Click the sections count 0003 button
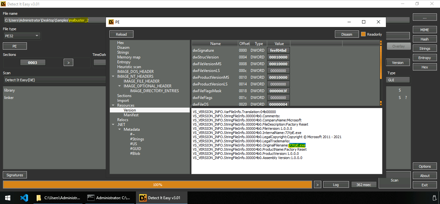The height and width of the screenshot is (204, 440). pyautogui.click(x=33, y=63)
